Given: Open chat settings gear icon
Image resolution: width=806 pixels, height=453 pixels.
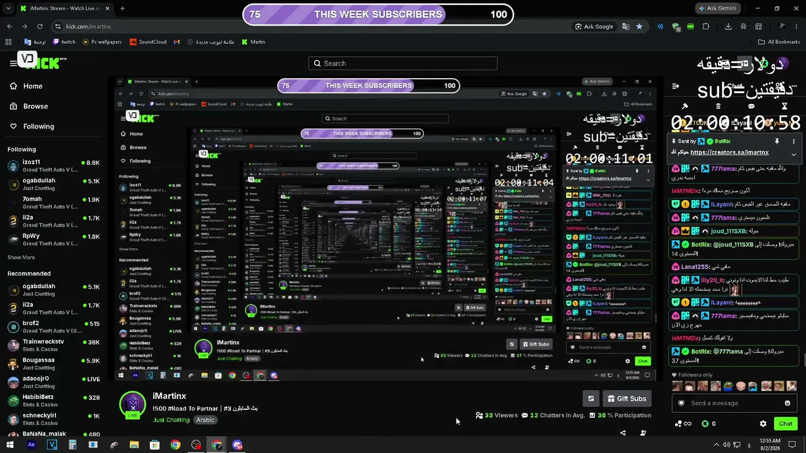Looking at the screenshot, I should [x=763, y=424].
